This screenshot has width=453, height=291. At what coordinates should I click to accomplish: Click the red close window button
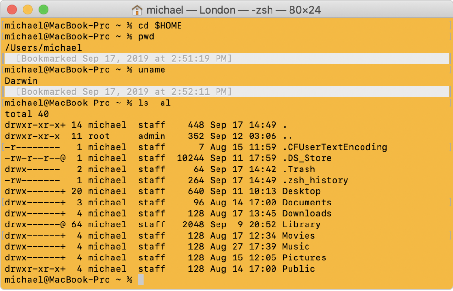click(12, 10)
